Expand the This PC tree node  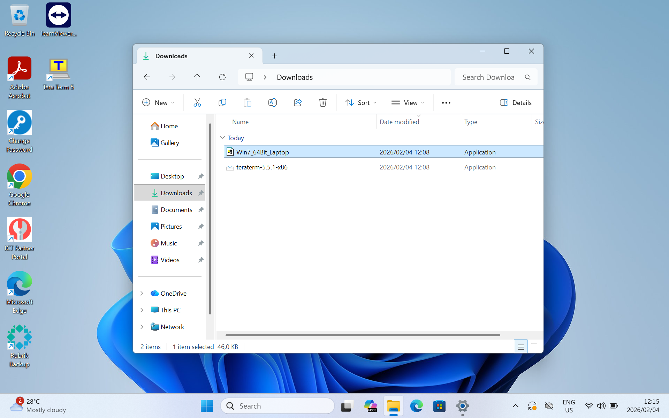point(142,310)
